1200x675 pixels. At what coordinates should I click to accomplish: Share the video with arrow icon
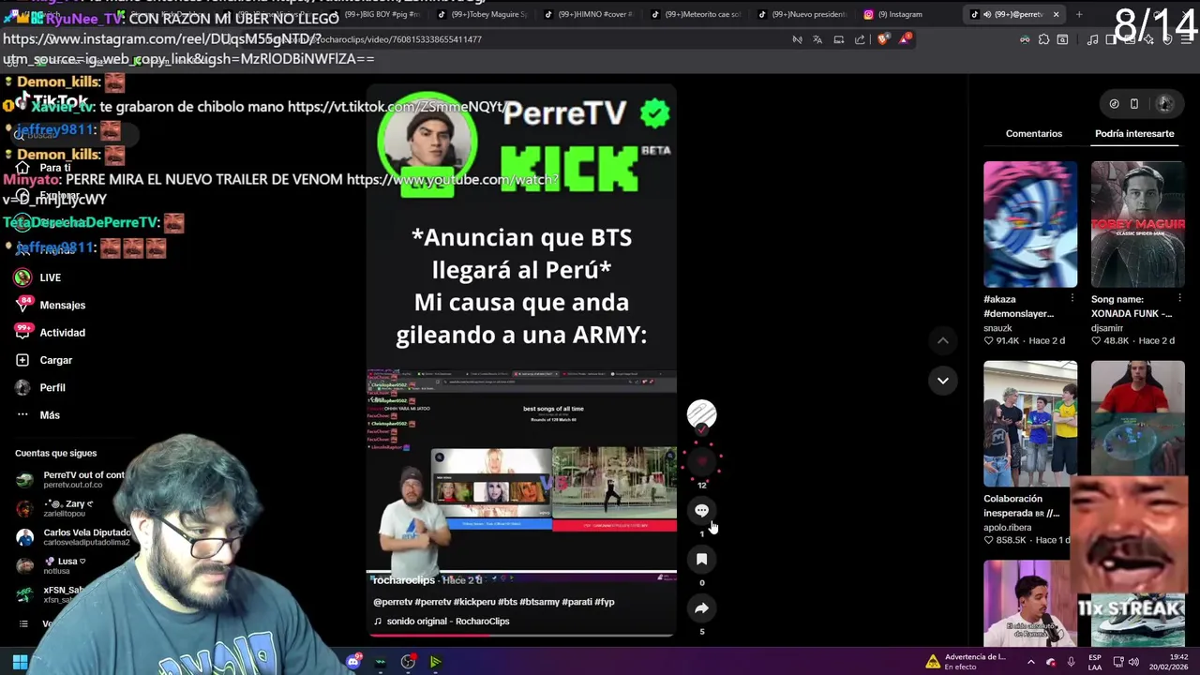pyautogui.click(x=701, y=608)
